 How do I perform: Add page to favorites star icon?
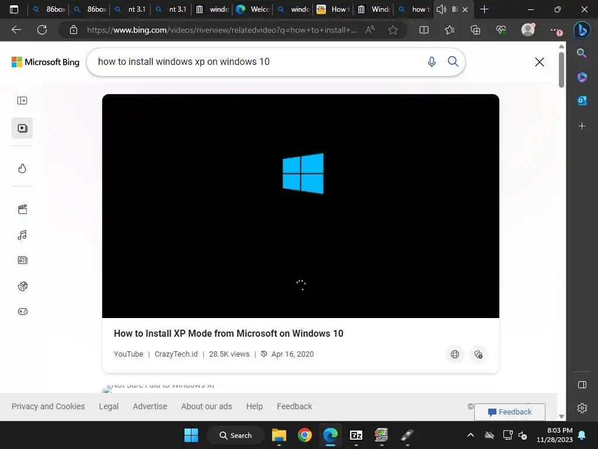tap(393, 30)
